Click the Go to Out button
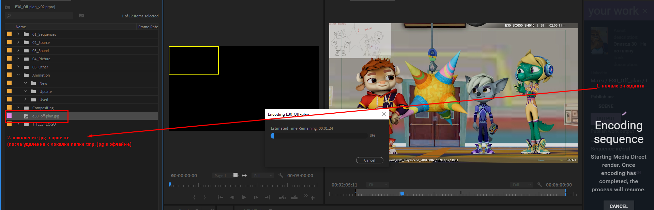654x210 pixels. [268, 197]
